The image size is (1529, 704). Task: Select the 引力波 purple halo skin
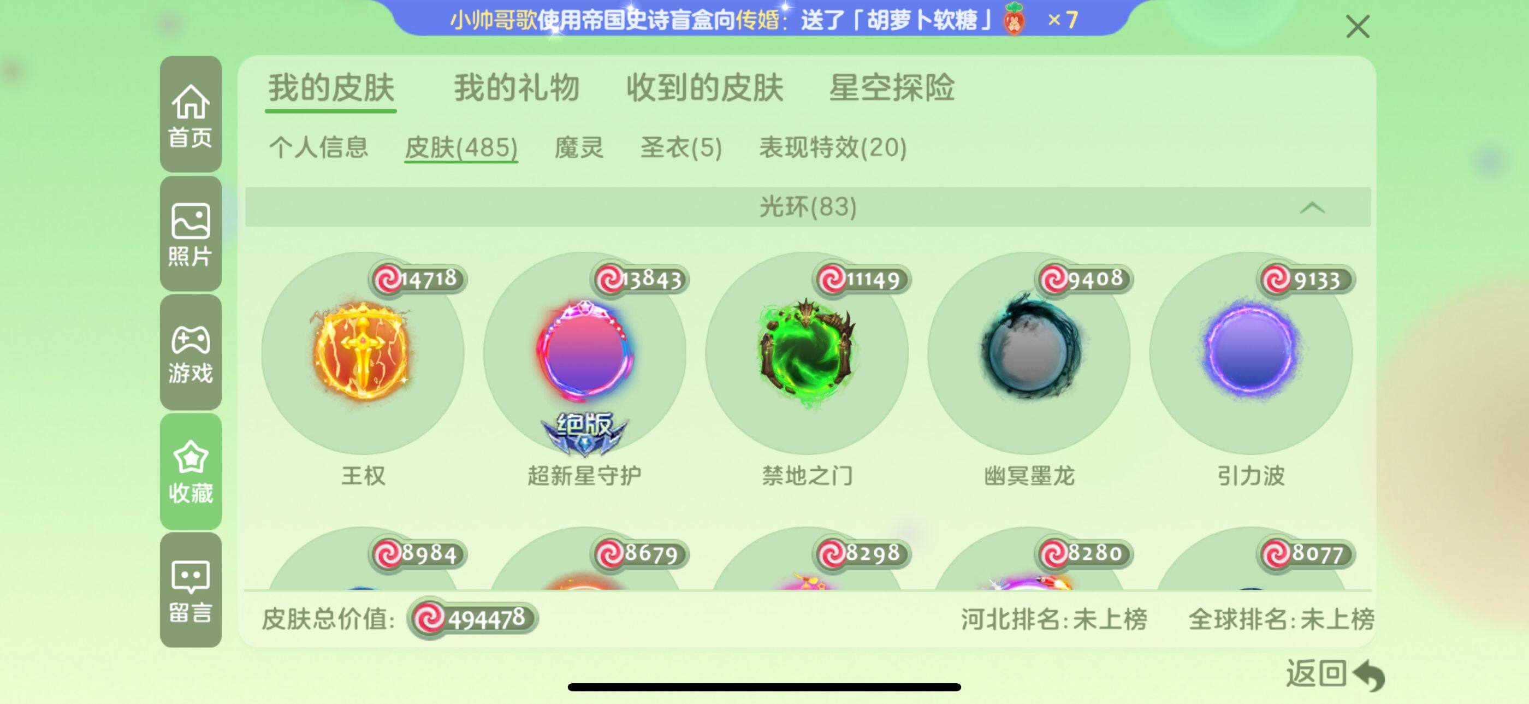(1251, 354)
